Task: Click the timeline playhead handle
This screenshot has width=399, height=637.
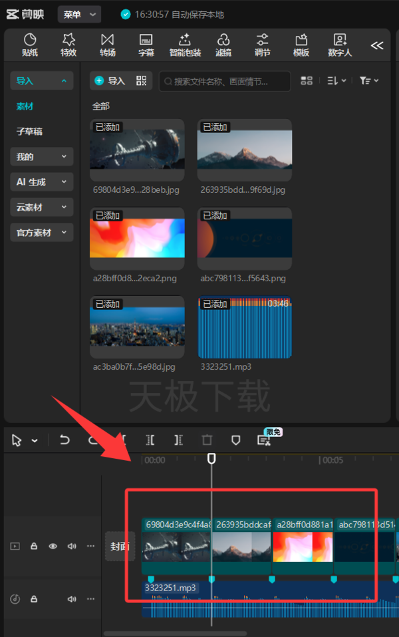Action: [x=211, y=459]
